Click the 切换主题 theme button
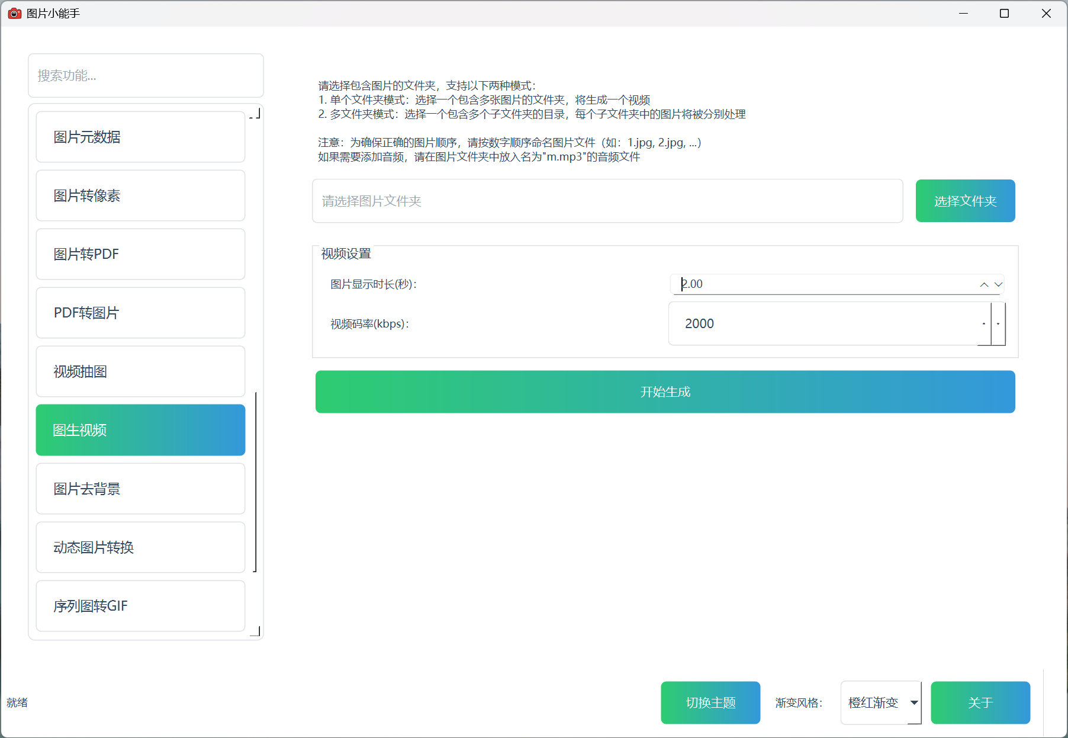This screenshot has height=738, width=1068. pos(710,702)
